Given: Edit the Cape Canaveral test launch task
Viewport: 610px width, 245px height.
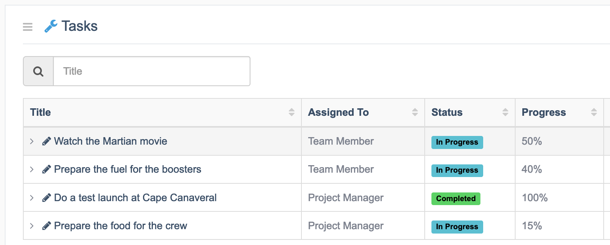Looking at the screenshot, I should tap(47, 198).
